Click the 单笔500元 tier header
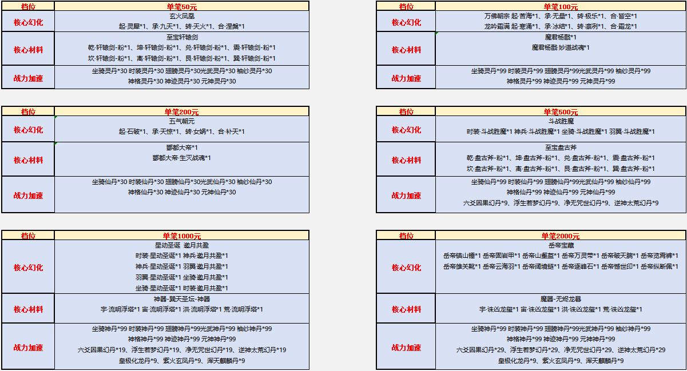 (x=561, y=111)
